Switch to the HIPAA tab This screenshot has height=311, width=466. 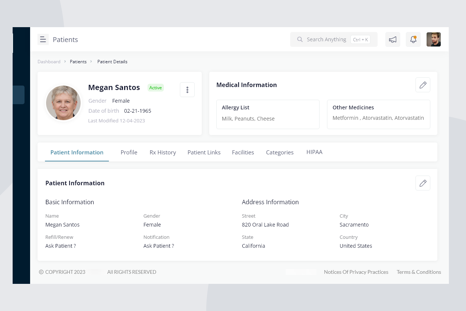click(314, 152)
